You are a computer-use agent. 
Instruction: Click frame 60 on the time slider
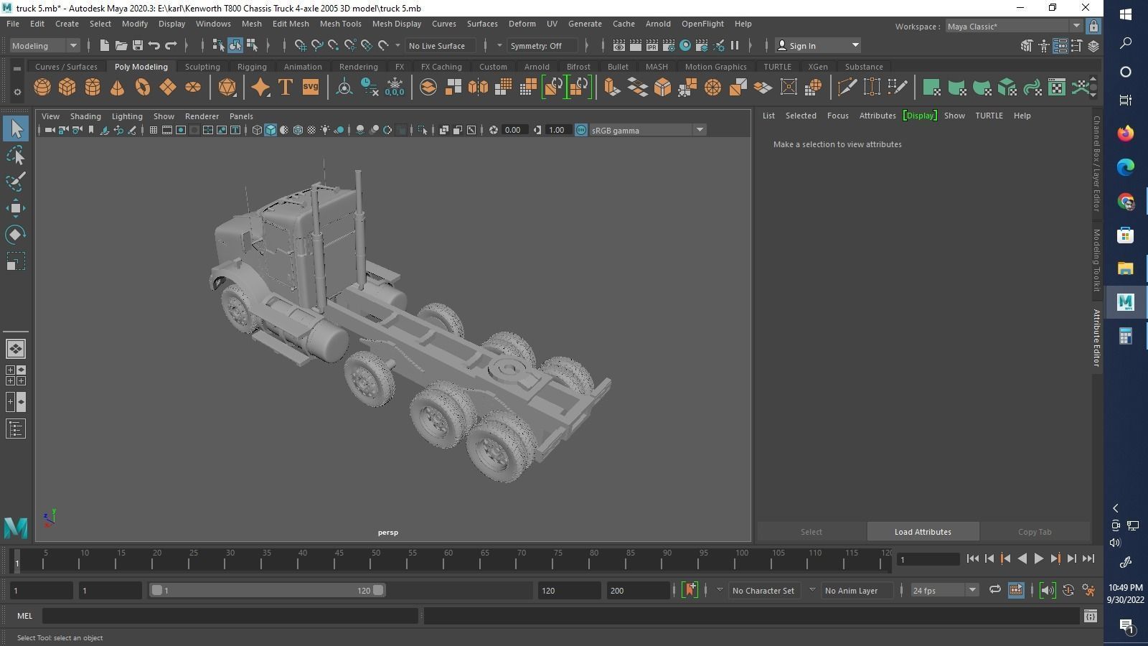tap(448, 560)
